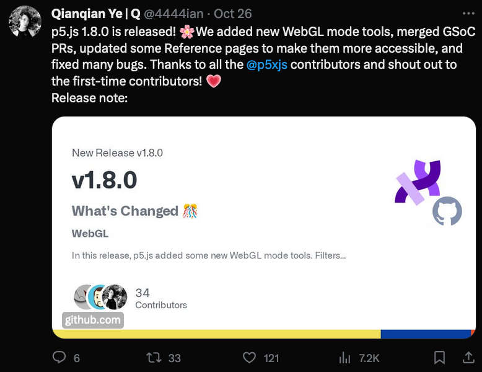This screenshot has width=482, height=372.
Task: Click the reply comment bubble icon
Action: [x=59, y=358]
